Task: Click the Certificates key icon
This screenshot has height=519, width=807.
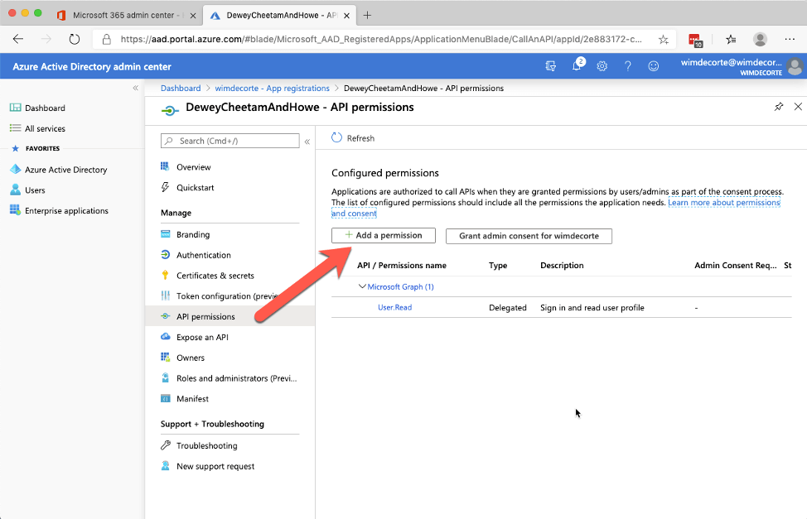Action: pos(165,275)
